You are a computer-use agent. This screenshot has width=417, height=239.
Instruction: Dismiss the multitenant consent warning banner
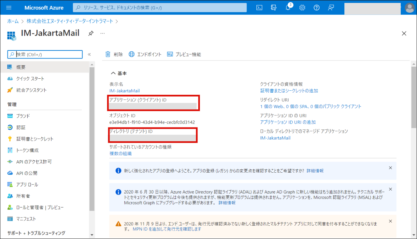tap(390, 221)
